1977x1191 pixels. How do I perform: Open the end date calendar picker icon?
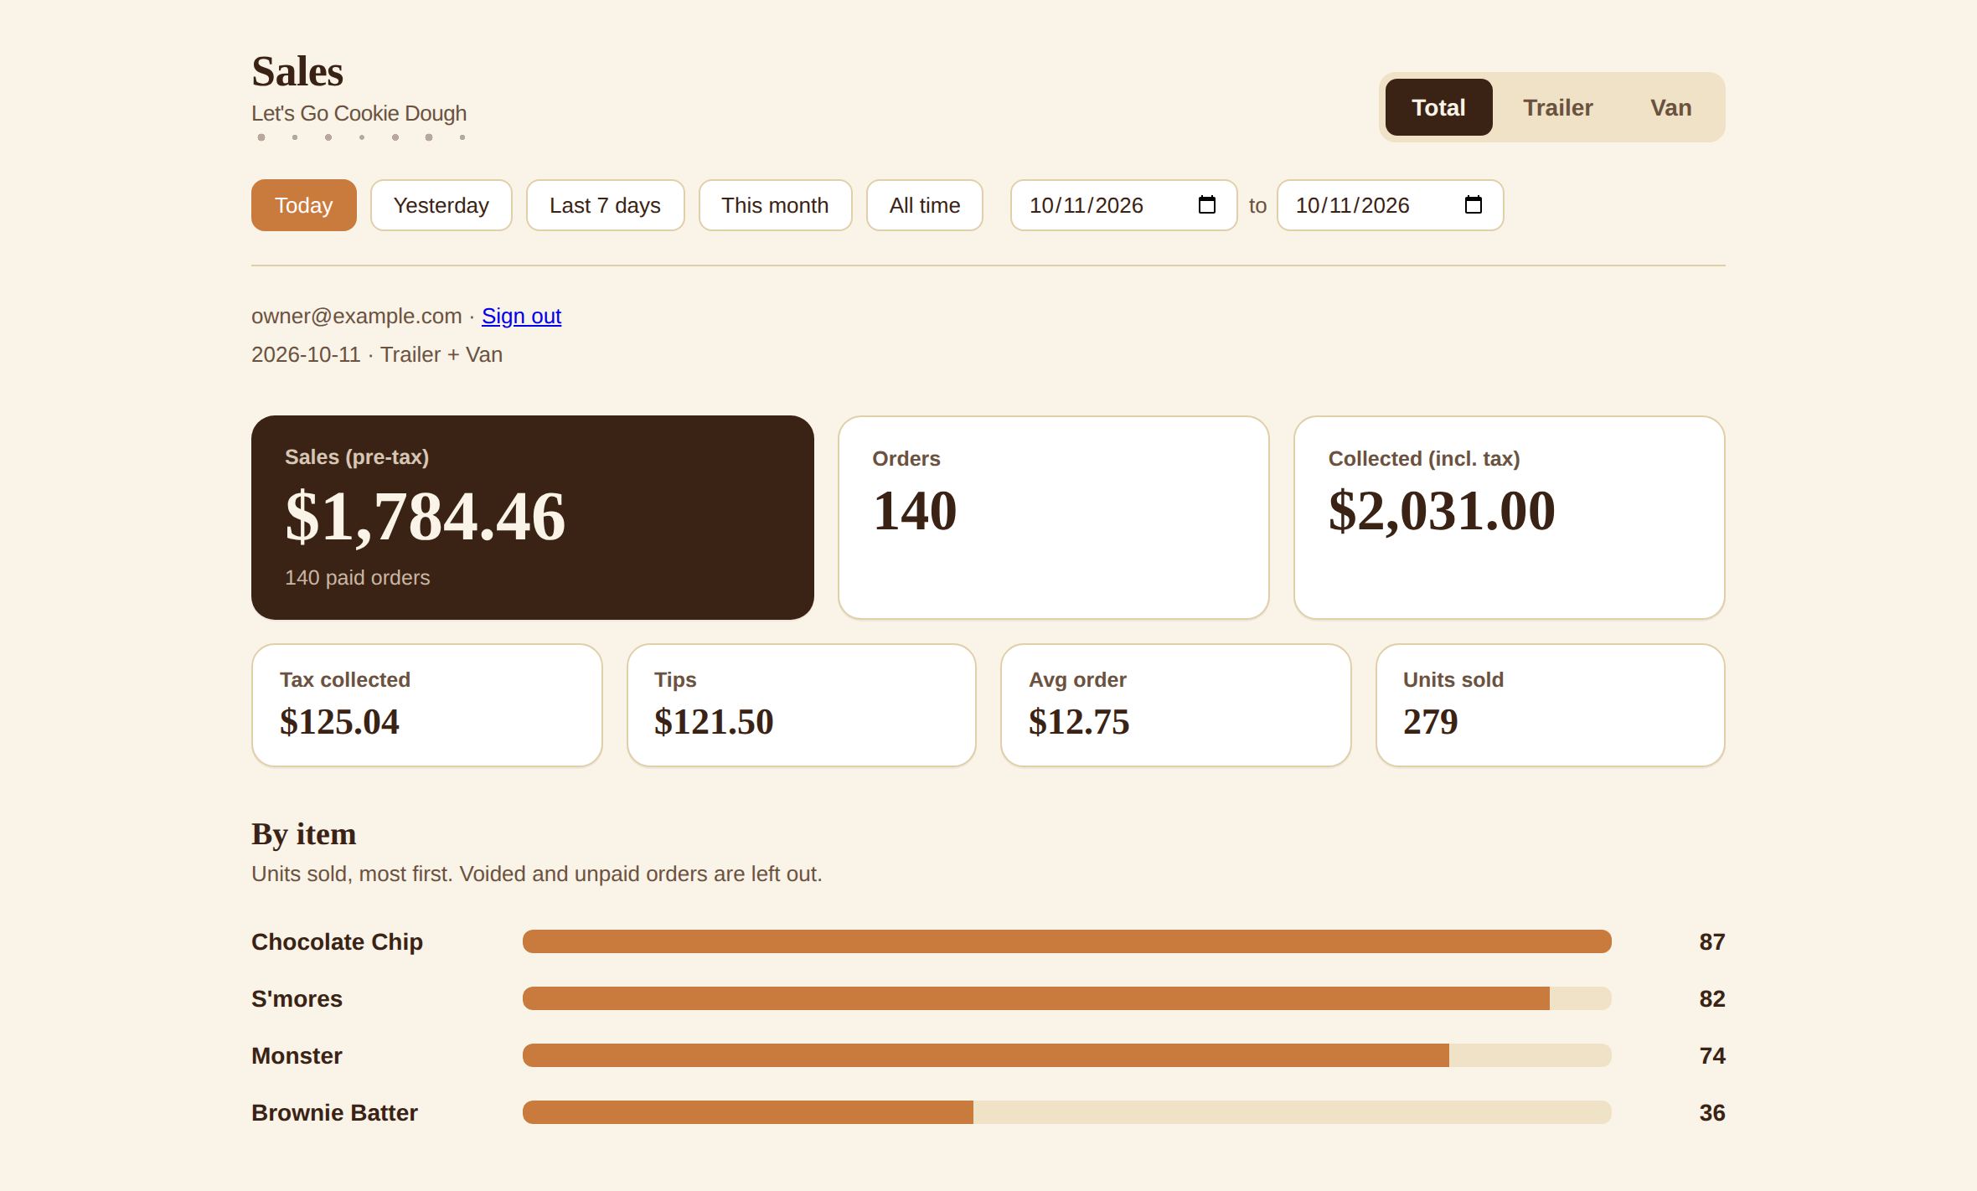(x=1473, y=205)
